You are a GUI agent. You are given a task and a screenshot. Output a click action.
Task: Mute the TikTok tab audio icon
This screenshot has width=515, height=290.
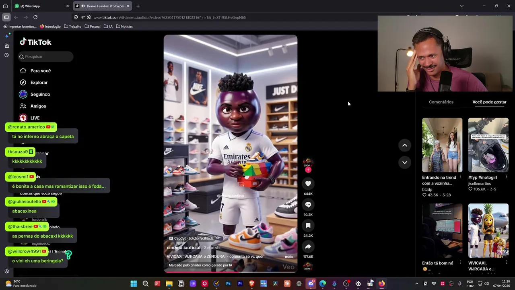(83, 6)
